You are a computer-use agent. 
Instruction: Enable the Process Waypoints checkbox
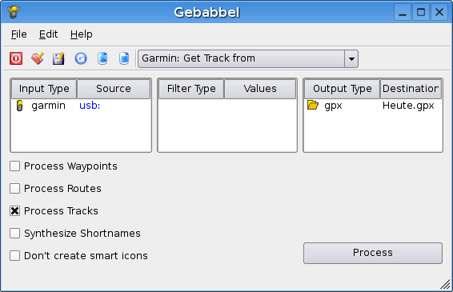point(14,166)
